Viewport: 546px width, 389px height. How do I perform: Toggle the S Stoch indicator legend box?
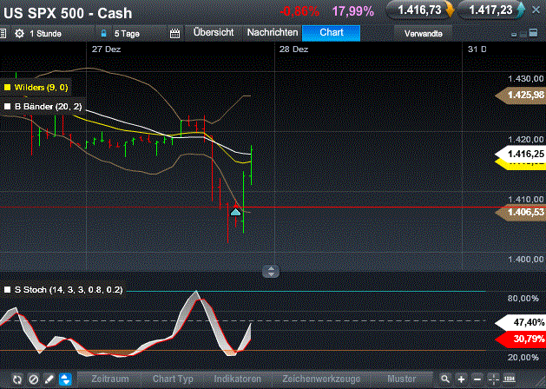7,287
